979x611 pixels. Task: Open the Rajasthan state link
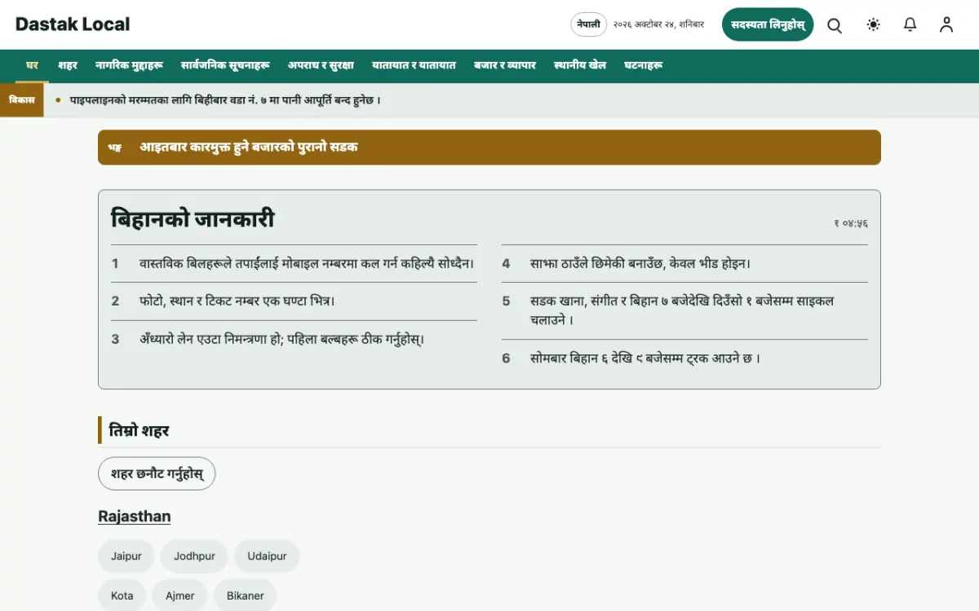(x=135, y=516)
